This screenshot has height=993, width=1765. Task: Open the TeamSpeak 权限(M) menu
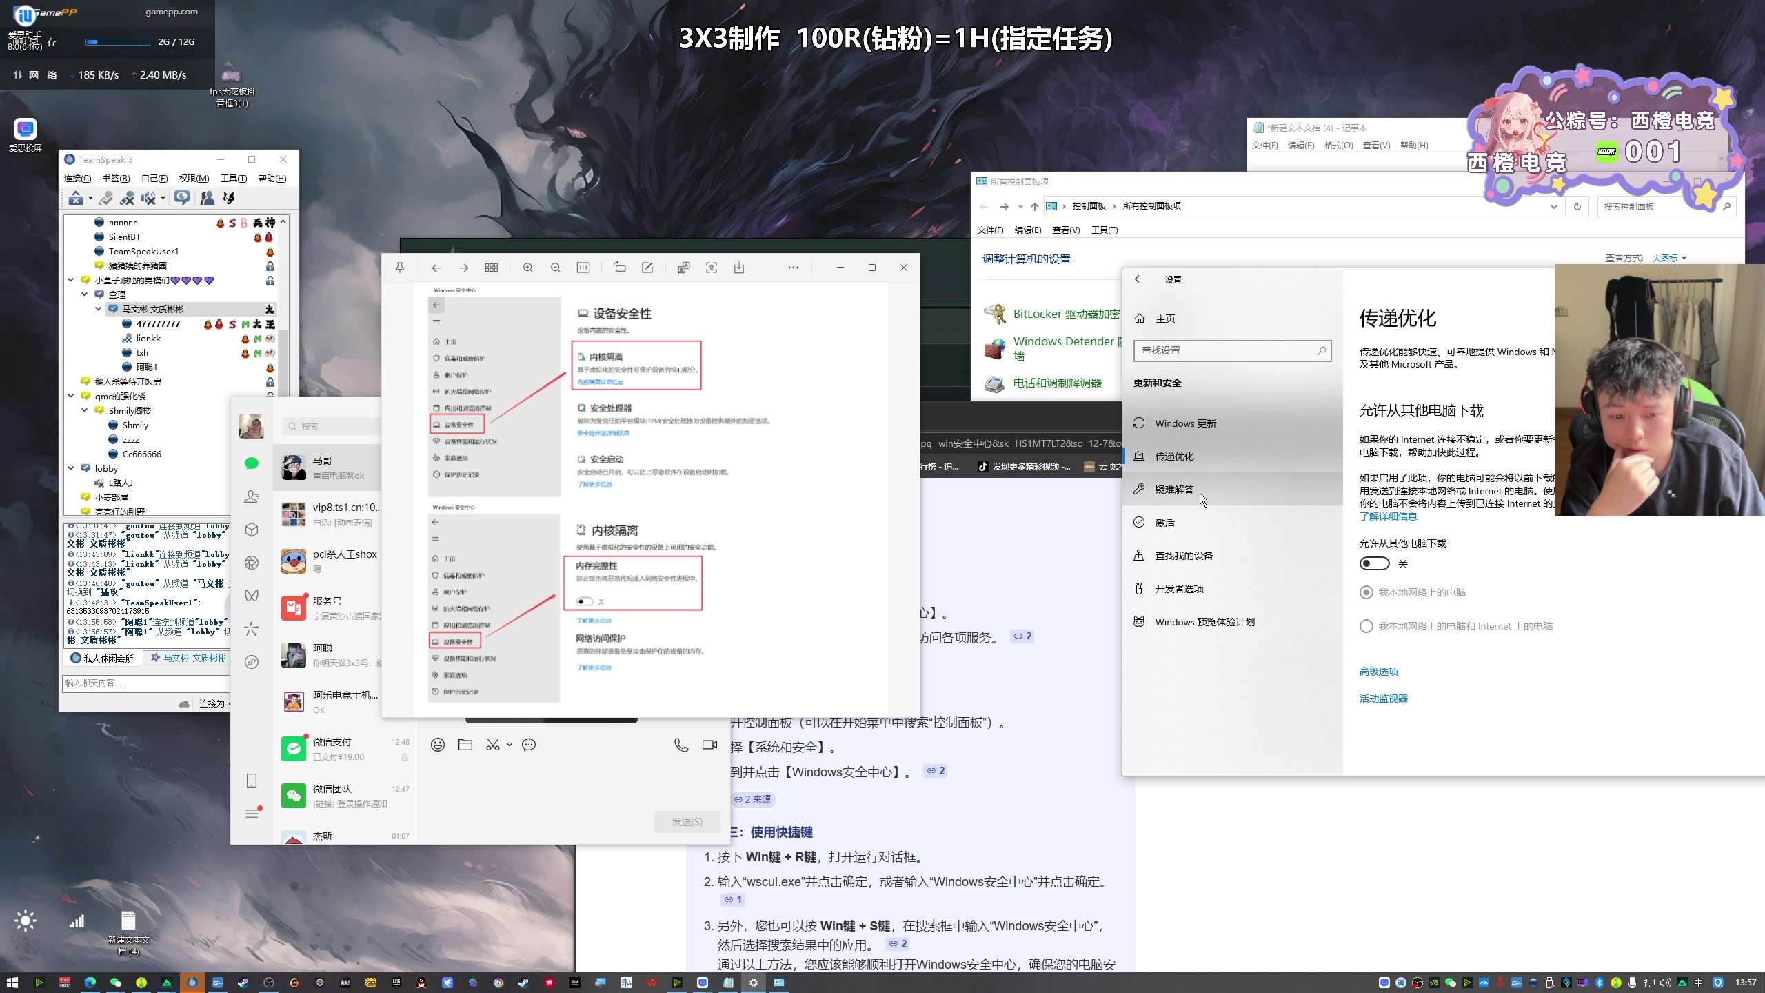194,179
